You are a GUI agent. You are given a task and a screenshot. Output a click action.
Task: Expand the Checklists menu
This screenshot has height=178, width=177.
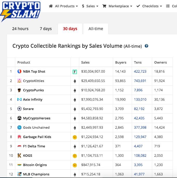point(149,6)
